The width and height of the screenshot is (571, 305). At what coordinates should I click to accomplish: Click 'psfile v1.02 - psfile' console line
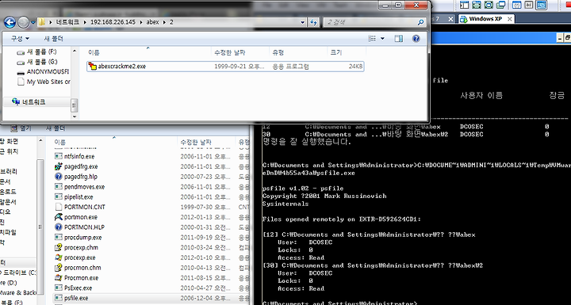point(303,189)
